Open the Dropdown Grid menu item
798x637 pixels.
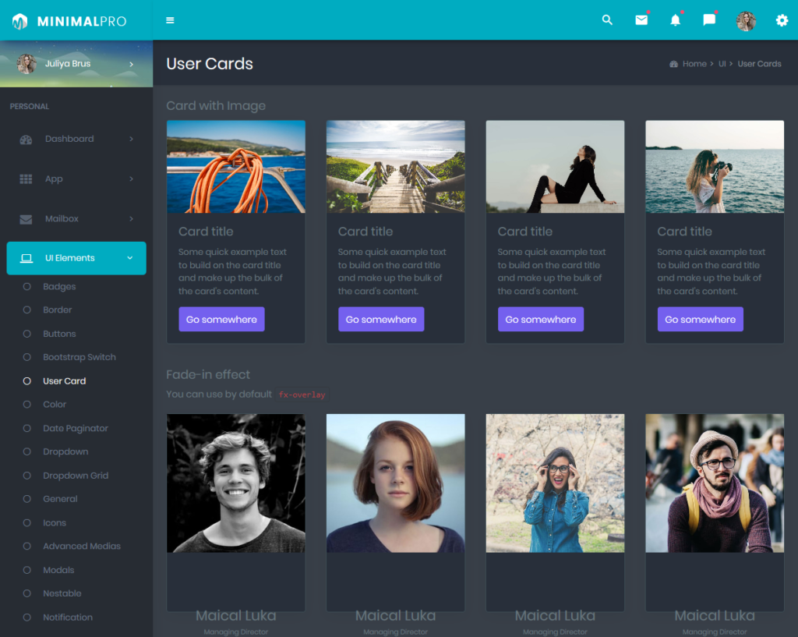pyautogui.click(x=76, y=476)
